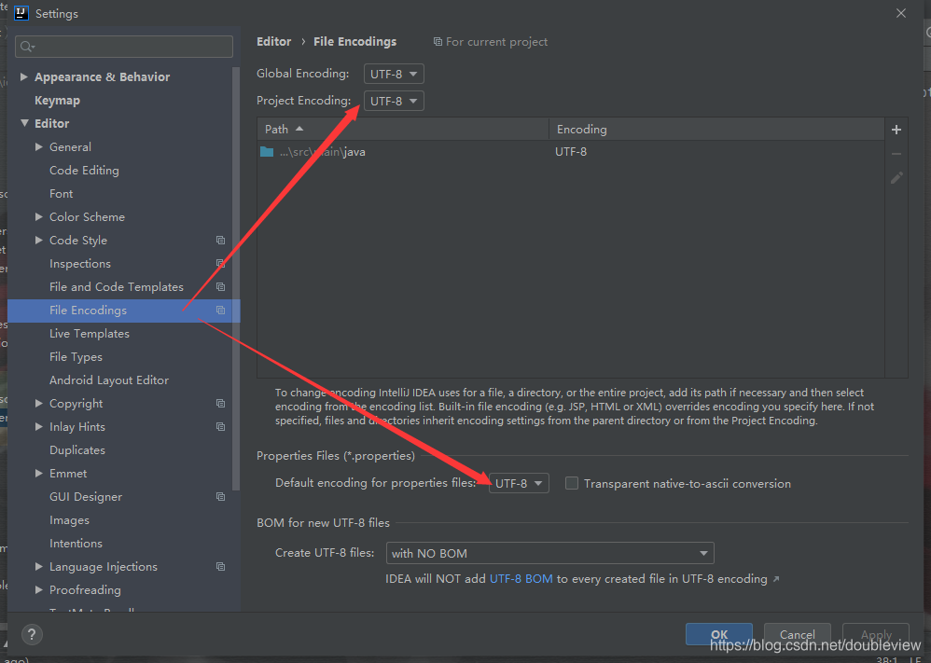Expand Appearance & Behavior section

point(23,76)
